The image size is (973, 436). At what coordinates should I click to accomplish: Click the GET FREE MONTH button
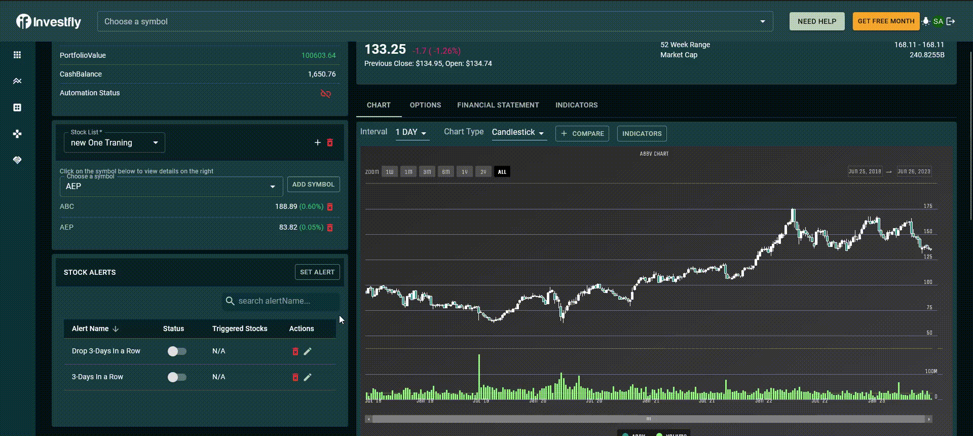pos(886,21)
